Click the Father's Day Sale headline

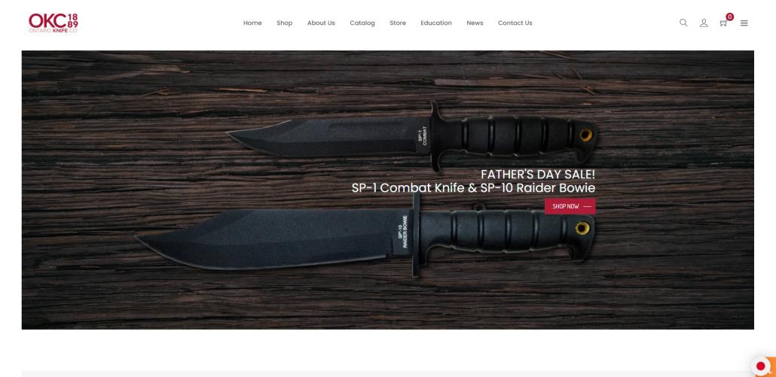(538, 175)
